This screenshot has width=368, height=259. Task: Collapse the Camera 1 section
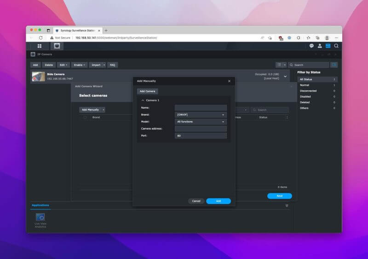pos(143,100)
